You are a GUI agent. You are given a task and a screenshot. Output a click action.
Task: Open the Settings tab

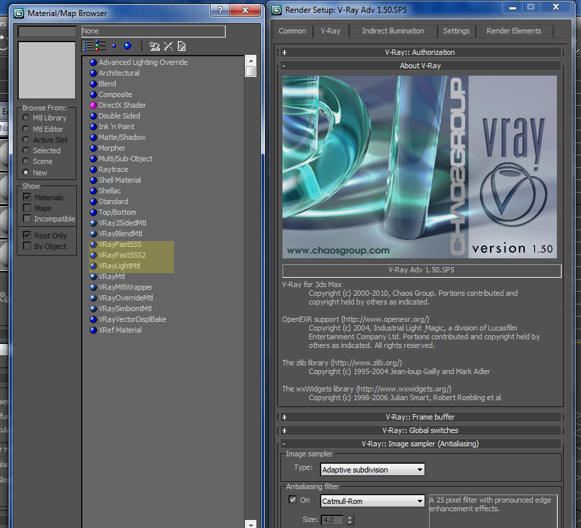click(456, 31)
